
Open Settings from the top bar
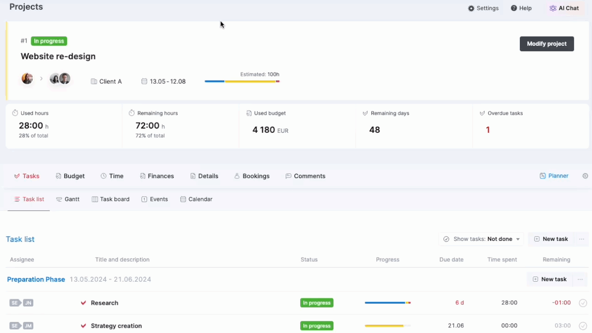pos(483,8)
